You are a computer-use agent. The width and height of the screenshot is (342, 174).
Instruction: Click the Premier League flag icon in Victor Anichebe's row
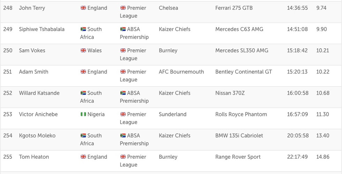coord(123,114)
